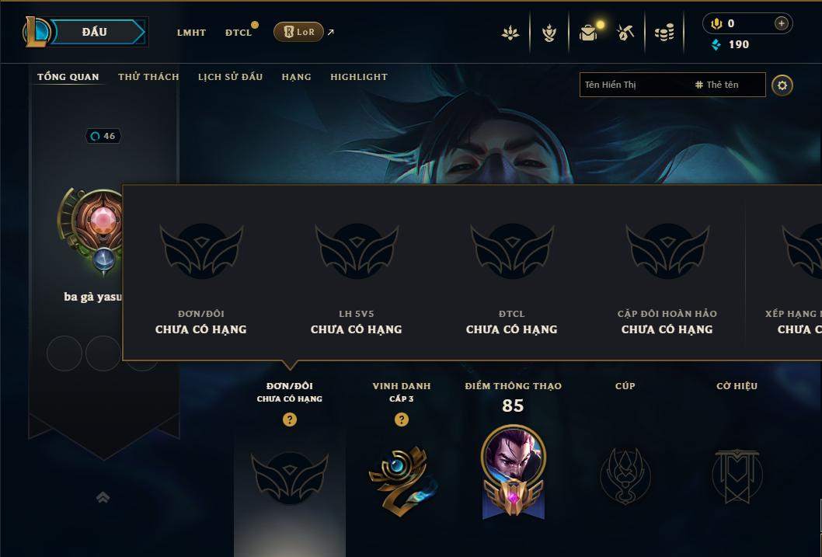The image size is (822, 557).
Task: Click the profile settings gear icon
Action: (782, 85)
